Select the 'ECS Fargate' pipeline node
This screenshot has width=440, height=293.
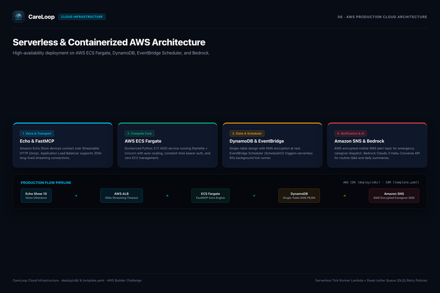(x=211, y=195)
